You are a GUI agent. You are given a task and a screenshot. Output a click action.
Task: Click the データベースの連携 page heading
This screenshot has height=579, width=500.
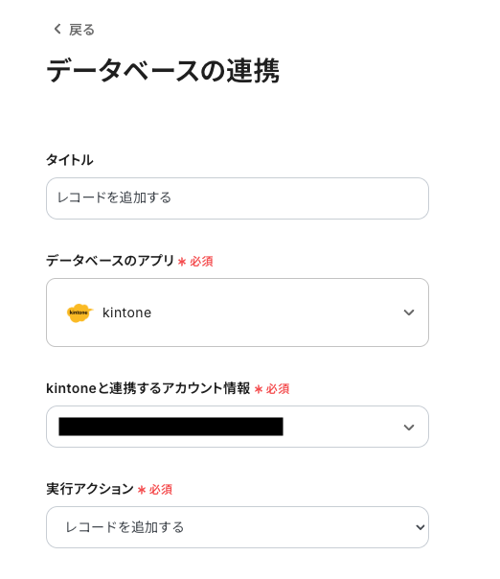tap(163, 71)
